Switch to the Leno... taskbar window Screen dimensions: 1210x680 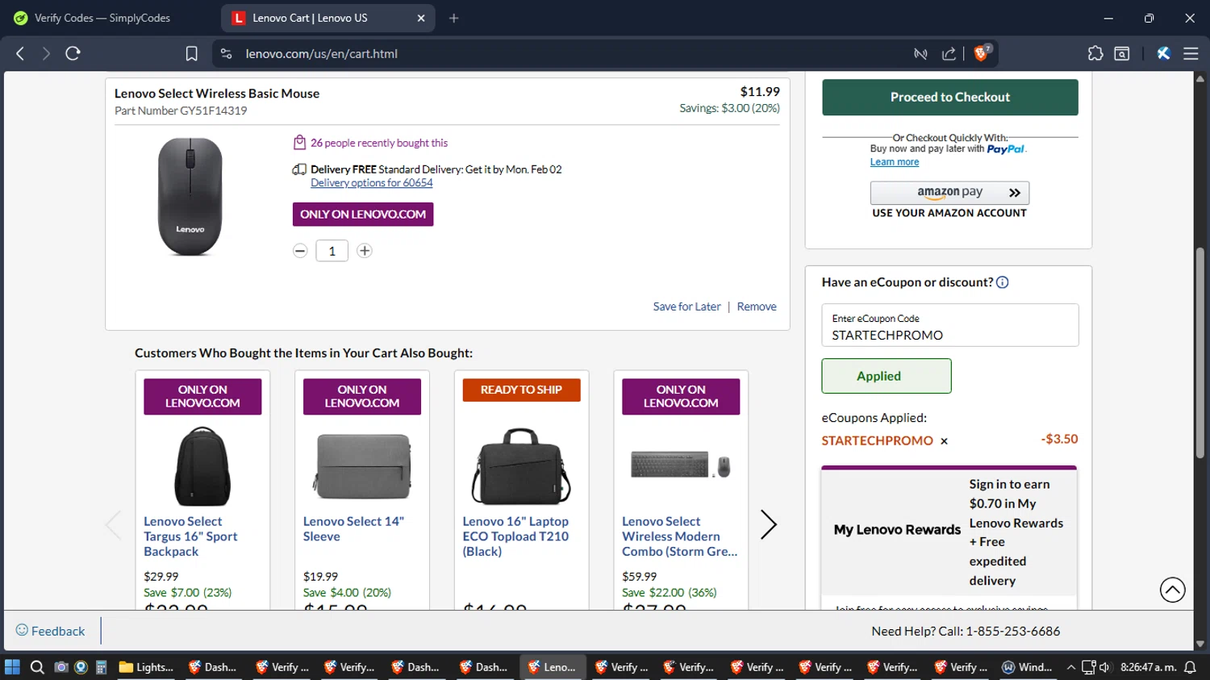553,667
